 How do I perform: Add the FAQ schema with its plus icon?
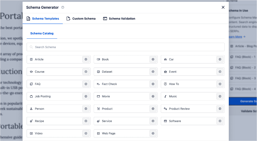click(x=86, y=84)
